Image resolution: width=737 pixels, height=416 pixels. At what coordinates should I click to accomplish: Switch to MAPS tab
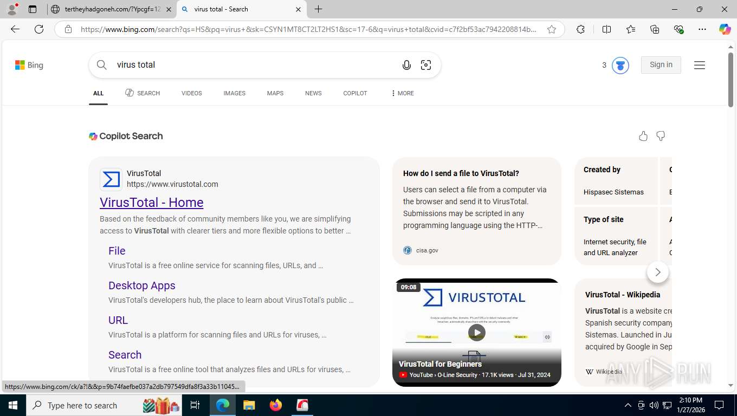(x=275, y=93)
